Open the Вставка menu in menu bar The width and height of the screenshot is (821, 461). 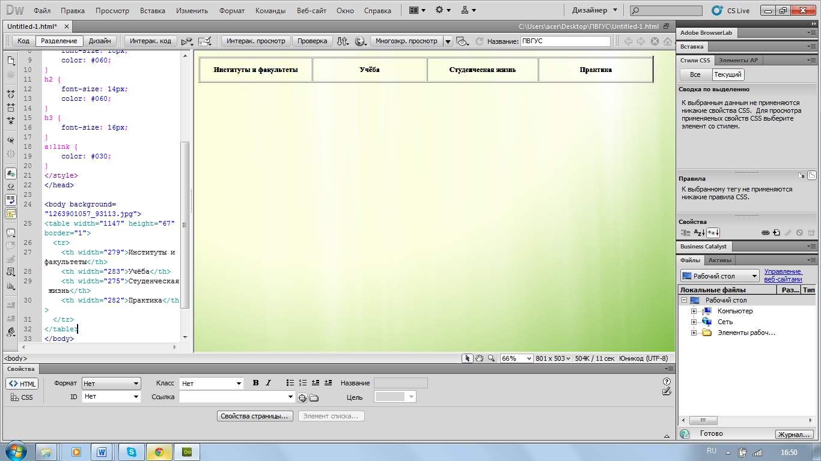point(153,11)
